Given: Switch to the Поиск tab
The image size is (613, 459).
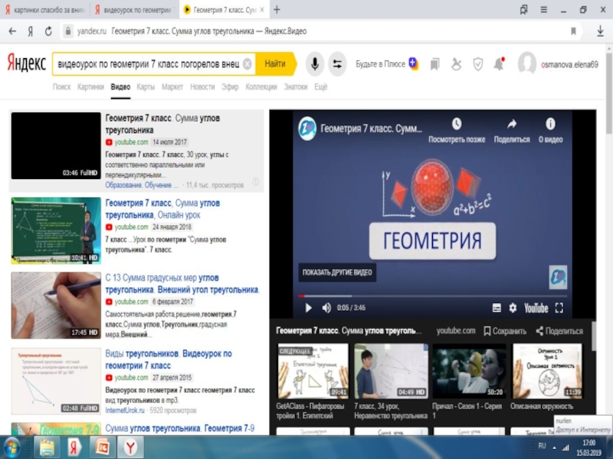Looking at the screenshot, I should coord(62,86).
